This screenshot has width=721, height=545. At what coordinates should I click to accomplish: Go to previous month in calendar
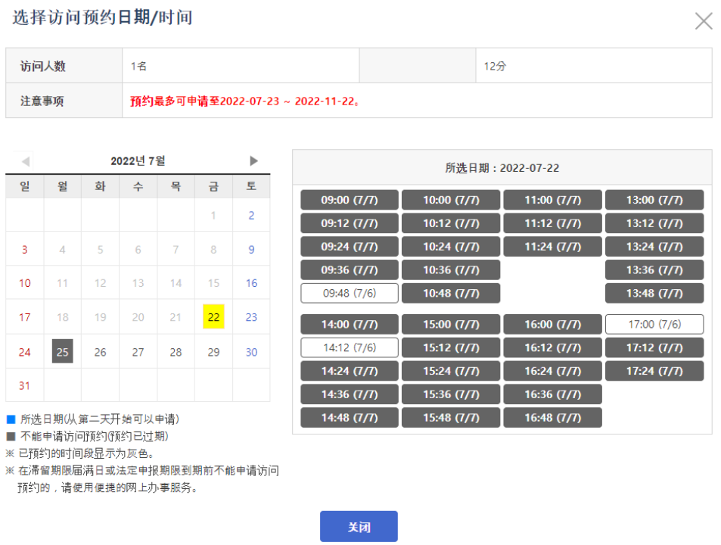(26, 161)
